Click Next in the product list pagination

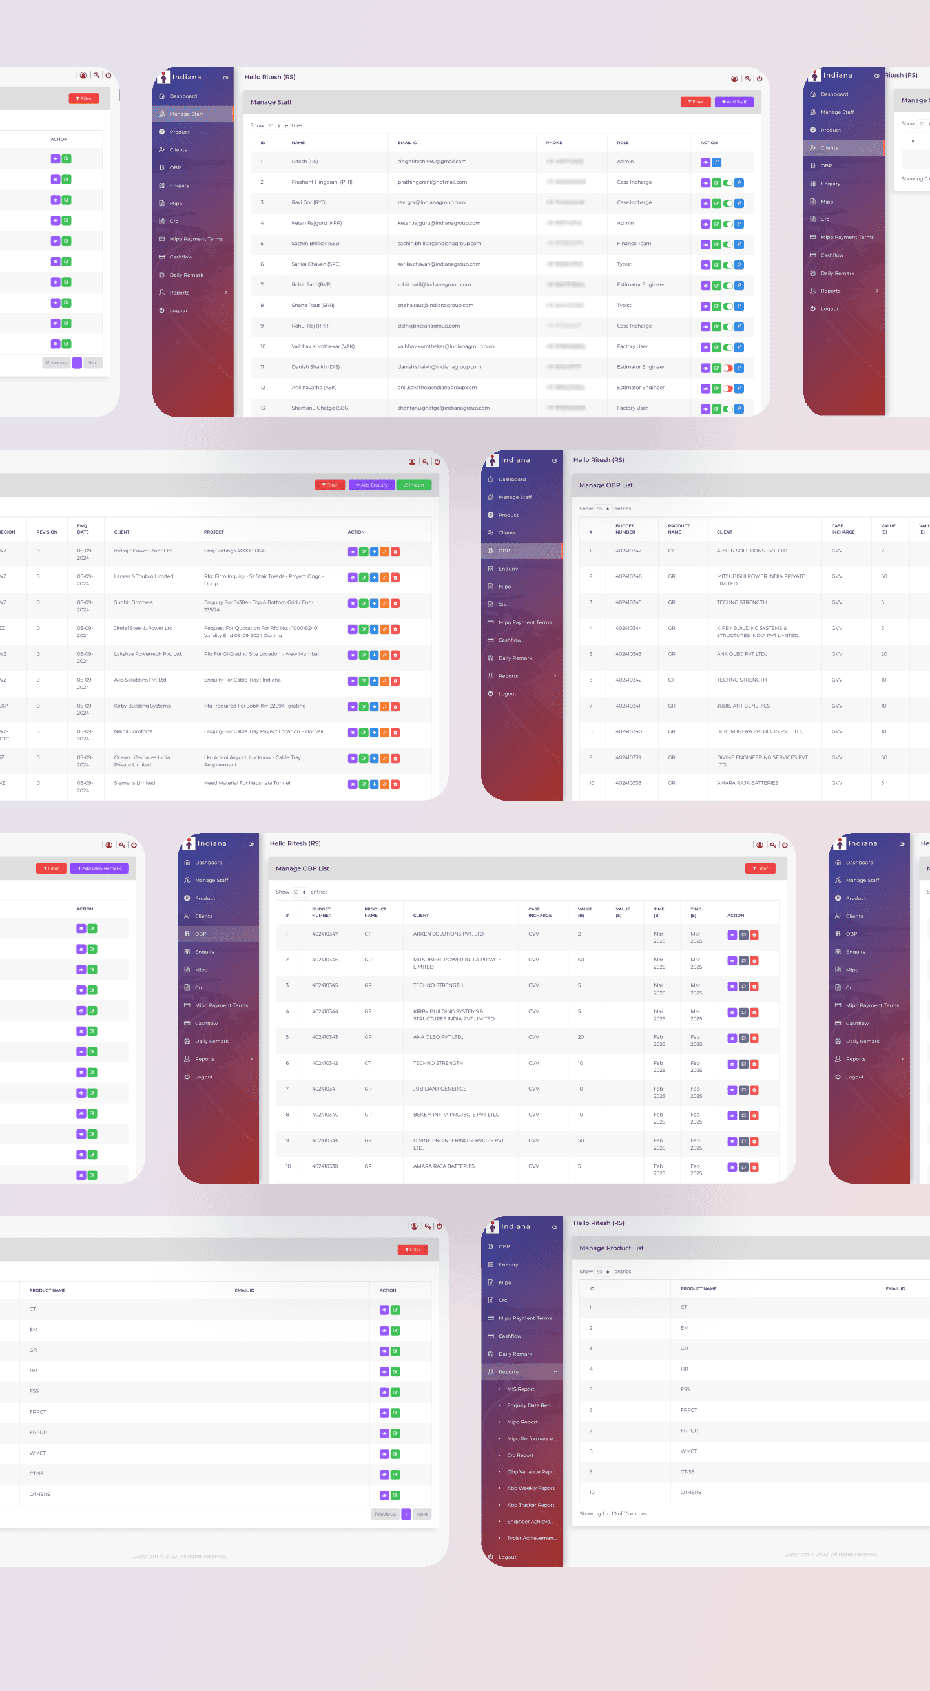coord(422,1515)
